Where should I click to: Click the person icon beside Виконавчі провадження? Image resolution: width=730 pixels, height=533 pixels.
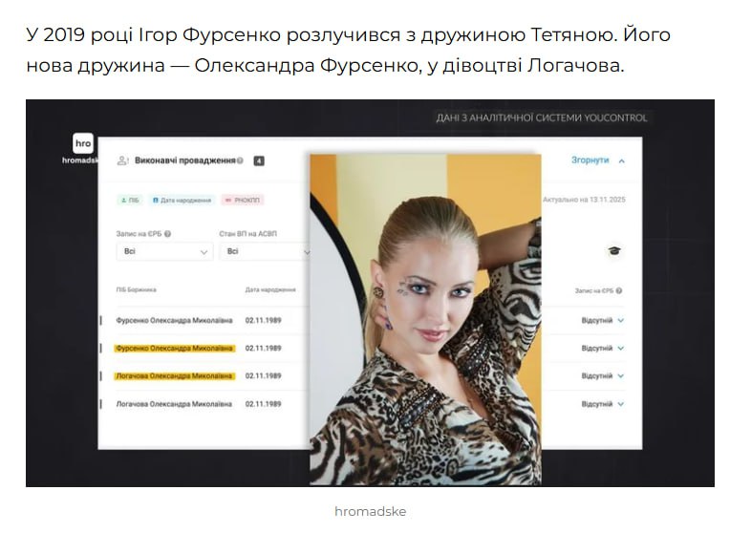point(122,161)
